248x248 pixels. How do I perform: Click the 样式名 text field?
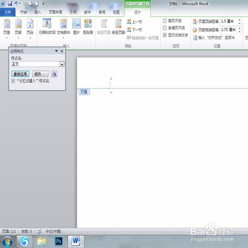click(36, 64)
